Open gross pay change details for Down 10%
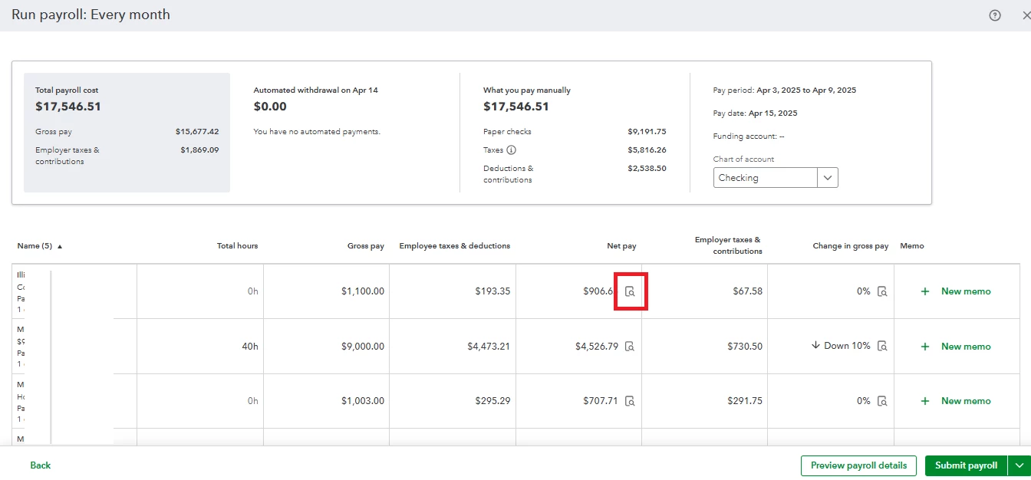This screenshot has width=1031, height=480. [x=882, y=347]
